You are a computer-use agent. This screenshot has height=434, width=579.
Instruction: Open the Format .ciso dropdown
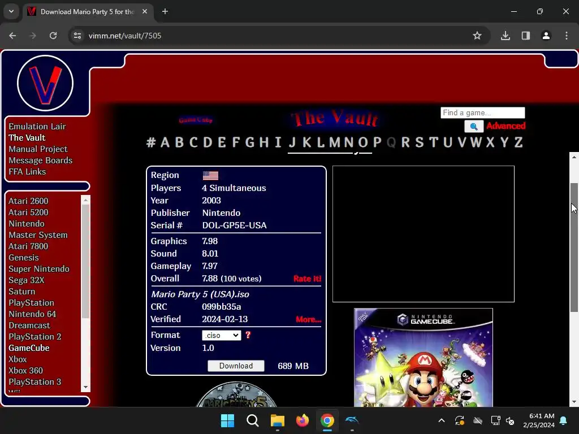pyautogui.click(x=222, y=335)
